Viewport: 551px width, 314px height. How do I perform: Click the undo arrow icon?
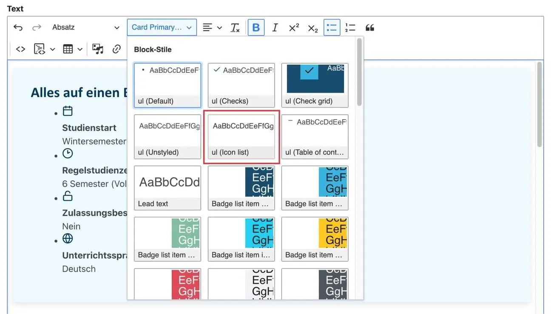click(18, 28)
